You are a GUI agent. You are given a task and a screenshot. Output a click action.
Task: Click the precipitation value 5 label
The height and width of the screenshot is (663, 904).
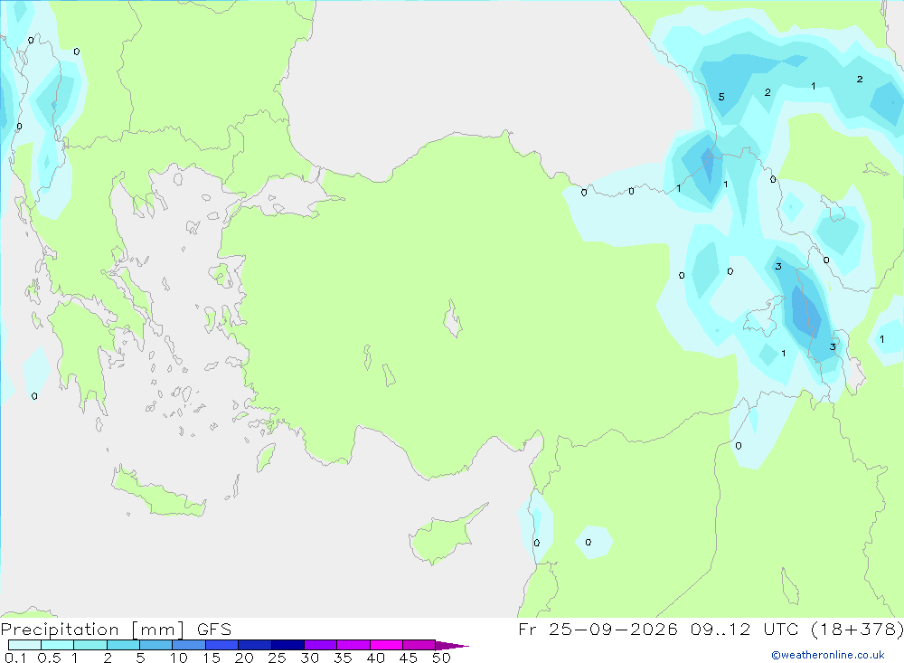(721, 97)
